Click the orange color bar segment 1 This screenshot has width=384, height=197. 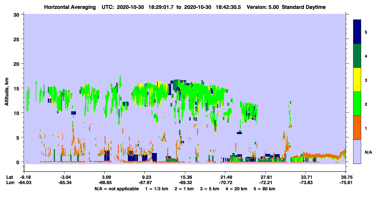coord(357,128)
